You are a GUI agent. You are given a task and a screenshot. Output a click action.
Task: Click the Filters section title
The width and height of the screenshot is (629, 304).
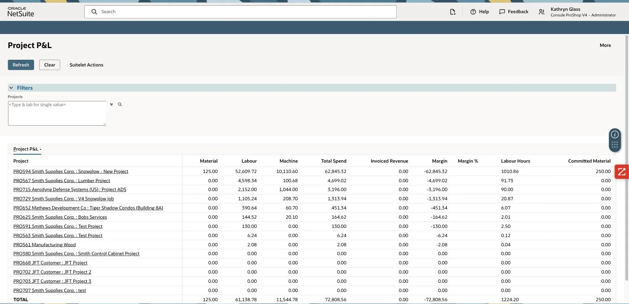click(25, 88)
